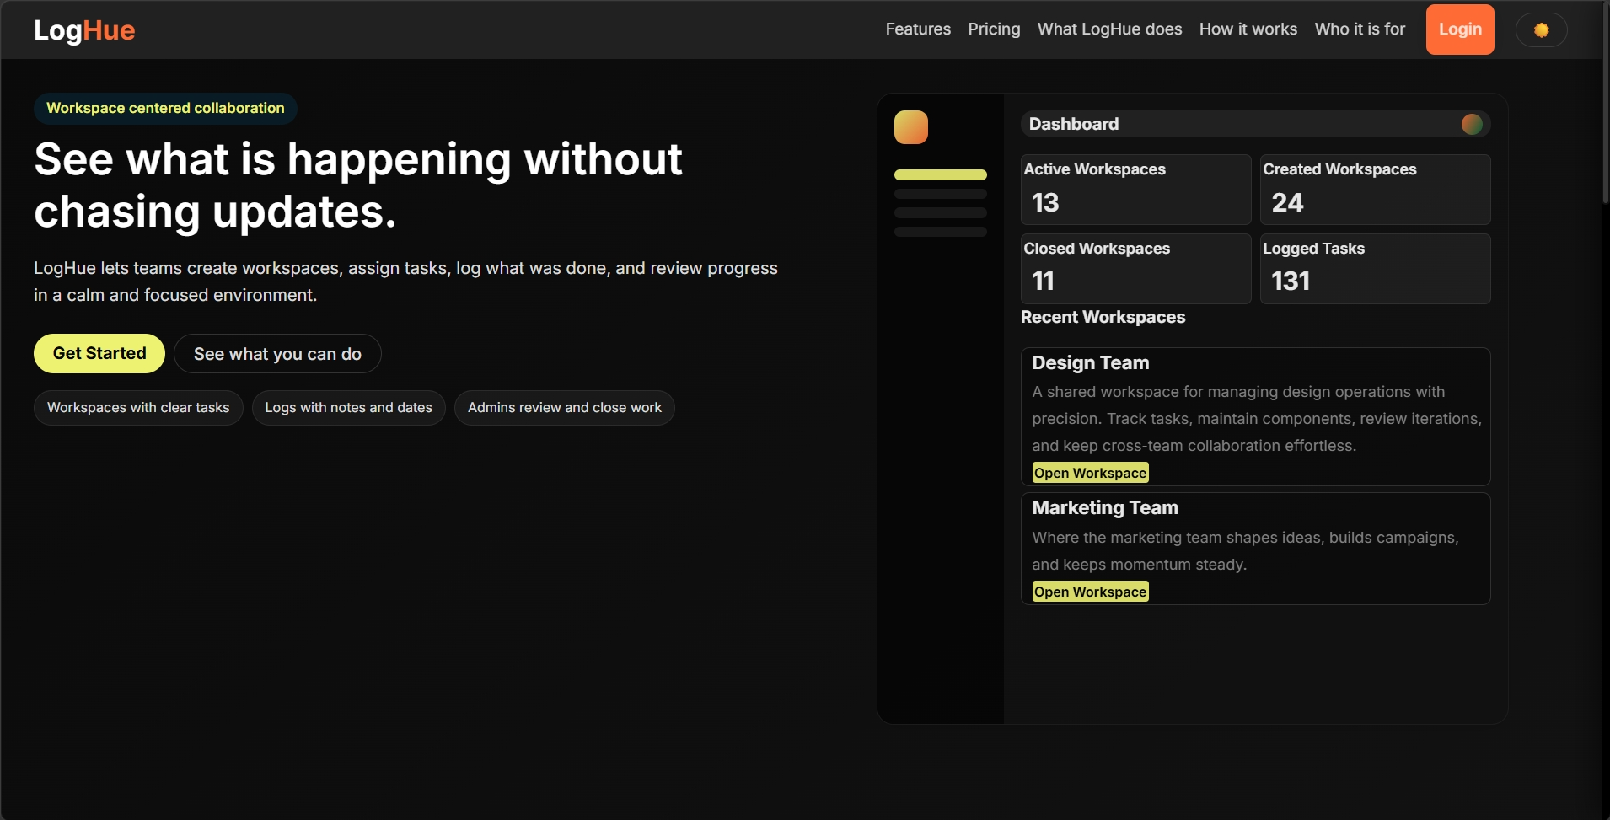Image resolution: width=1610 pixels, height=820 pixels.
Task: Navigate to How it works
Action: pyautogui.click(x=1248, y=29)
